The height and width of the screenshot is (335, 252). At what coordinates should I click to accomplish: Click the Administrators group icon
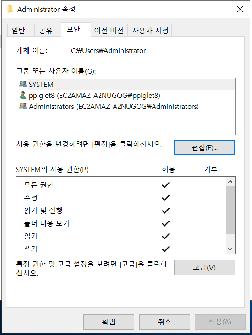[23, 106]
